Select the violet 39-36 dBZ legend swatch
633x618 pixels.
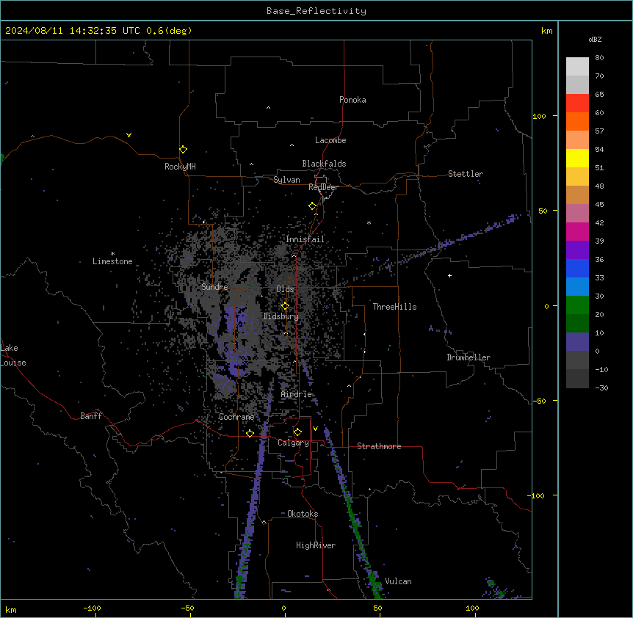[x=577, y=250]
